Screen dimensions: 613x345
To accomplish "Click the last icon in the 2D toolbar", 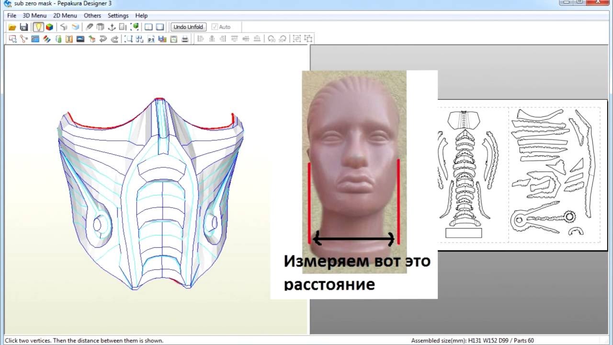I will (x=308, y=39).
